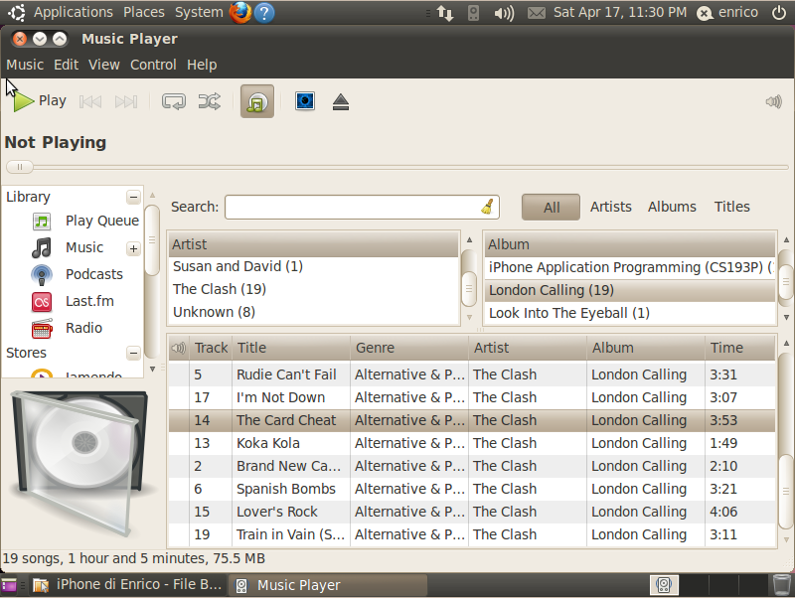Skip to next track
795x598 pixels.
tap(126, 102)
